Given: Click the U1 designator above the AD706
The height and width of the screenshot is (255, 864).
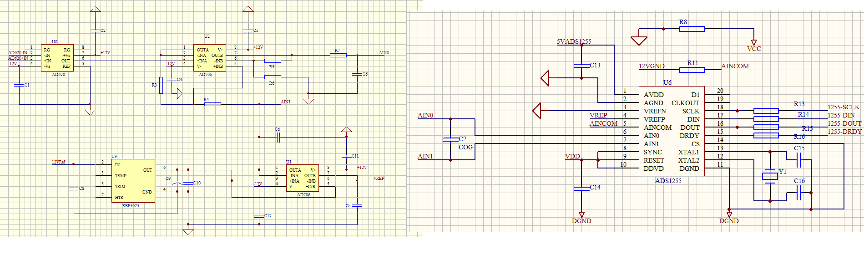Looking at the screenshot, I should 289,162.
